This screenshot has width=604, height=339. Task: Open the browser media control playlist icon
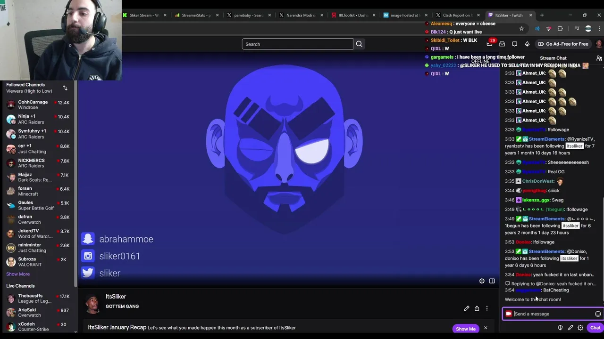click(577, 29)
